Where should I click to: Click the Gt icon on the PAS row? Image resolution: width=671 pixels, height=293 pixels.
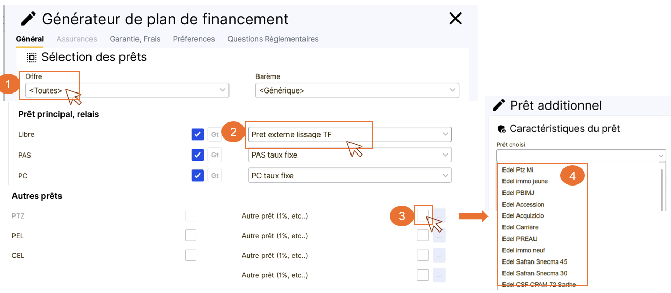coord(215,155)
